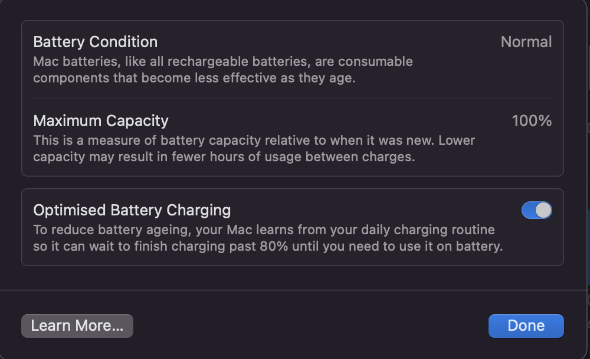Click the blue track of the charging switch
590x359 pixels.
click(x=528, y=210)
